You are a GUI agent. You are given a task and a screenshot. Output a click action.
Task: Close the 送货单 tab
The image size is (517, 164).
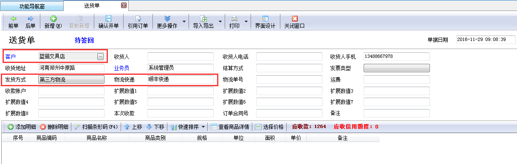click(124, 5)
